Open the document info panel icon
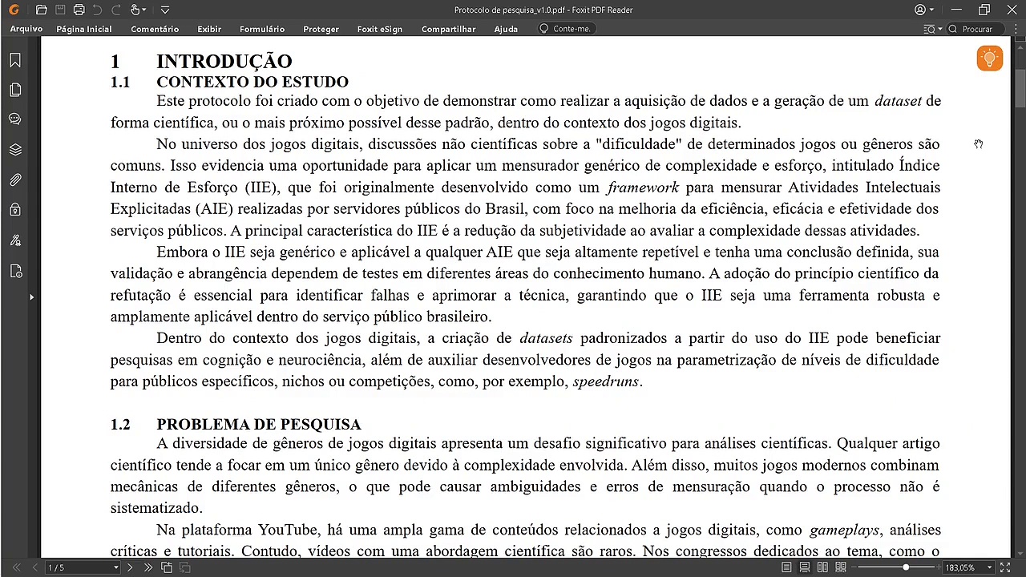This screenshot has width=1026, height=577. [15, 271]
